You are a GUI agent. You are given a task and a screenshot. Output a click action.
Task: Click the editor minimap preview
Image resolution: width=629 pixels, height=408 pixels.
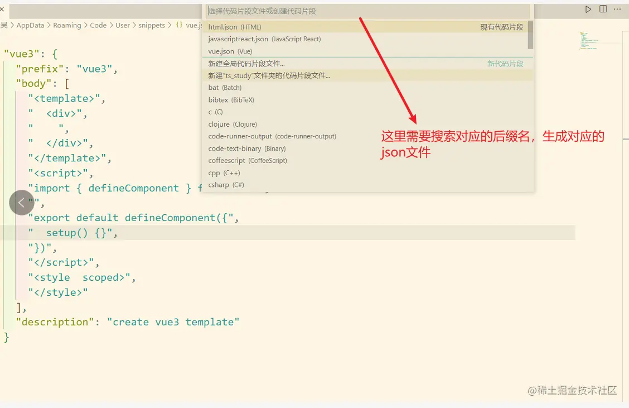click(588, 41)
